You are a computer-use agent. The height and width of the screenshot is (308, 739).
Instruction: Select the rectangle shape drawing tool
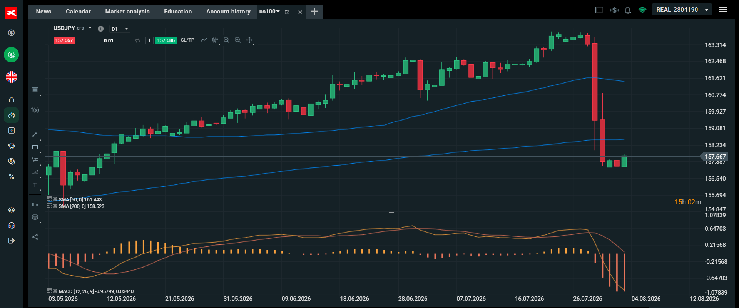coord(35,147)
